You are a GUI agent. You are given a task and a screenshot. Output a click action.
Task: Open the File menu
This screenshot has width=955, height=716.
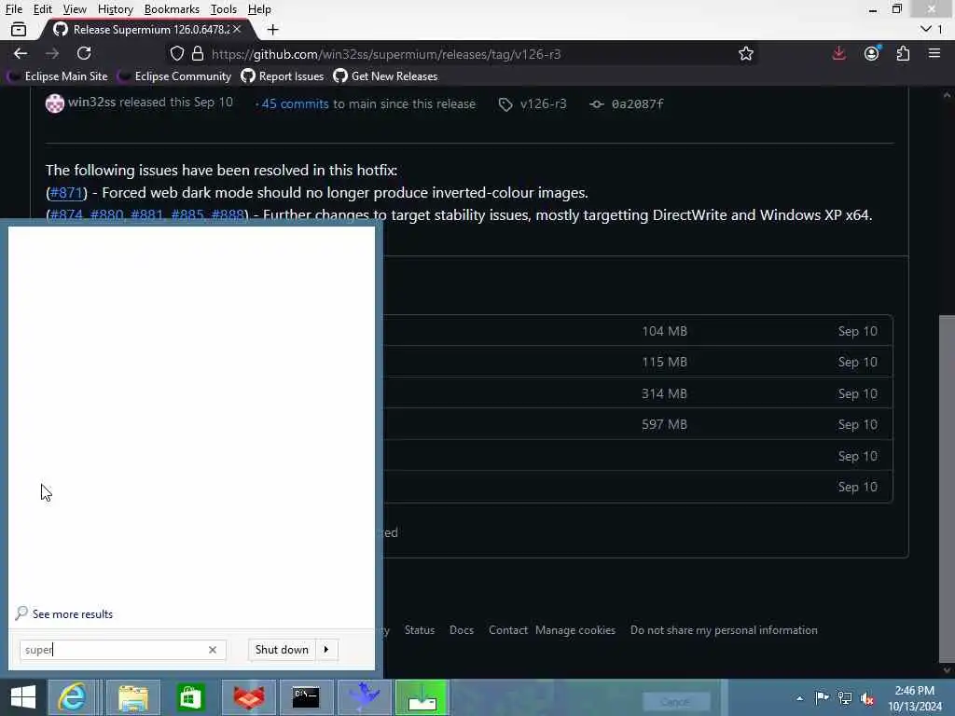pos(13,9)
